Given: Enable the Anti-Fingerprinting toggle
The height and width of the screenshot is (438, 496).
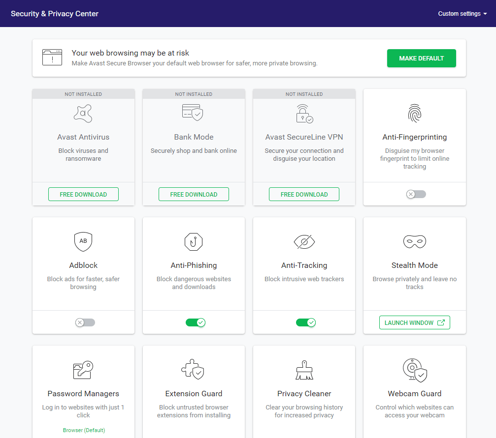Looking at the screenshot, I should coord(416,194).
